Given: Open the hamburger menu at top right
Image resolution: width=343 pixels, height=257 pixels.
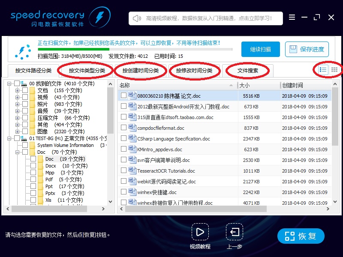Looking at the screenshot, I should click(x=292, y=17).
